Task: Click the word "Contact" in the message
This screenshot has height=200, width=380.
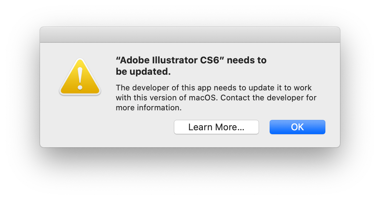Action: pyautogui.click(x=235, y=98)
